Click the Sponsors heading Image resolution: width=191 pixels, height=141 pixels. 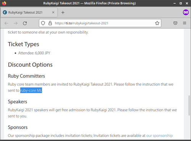click(18, 127)
